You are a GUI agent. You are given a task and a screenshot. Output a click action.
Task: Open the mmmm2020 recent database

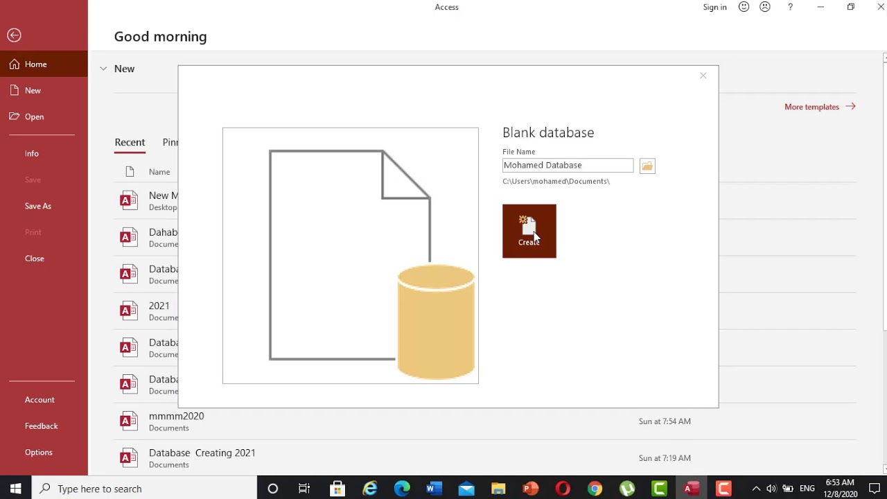coord(176,417)
